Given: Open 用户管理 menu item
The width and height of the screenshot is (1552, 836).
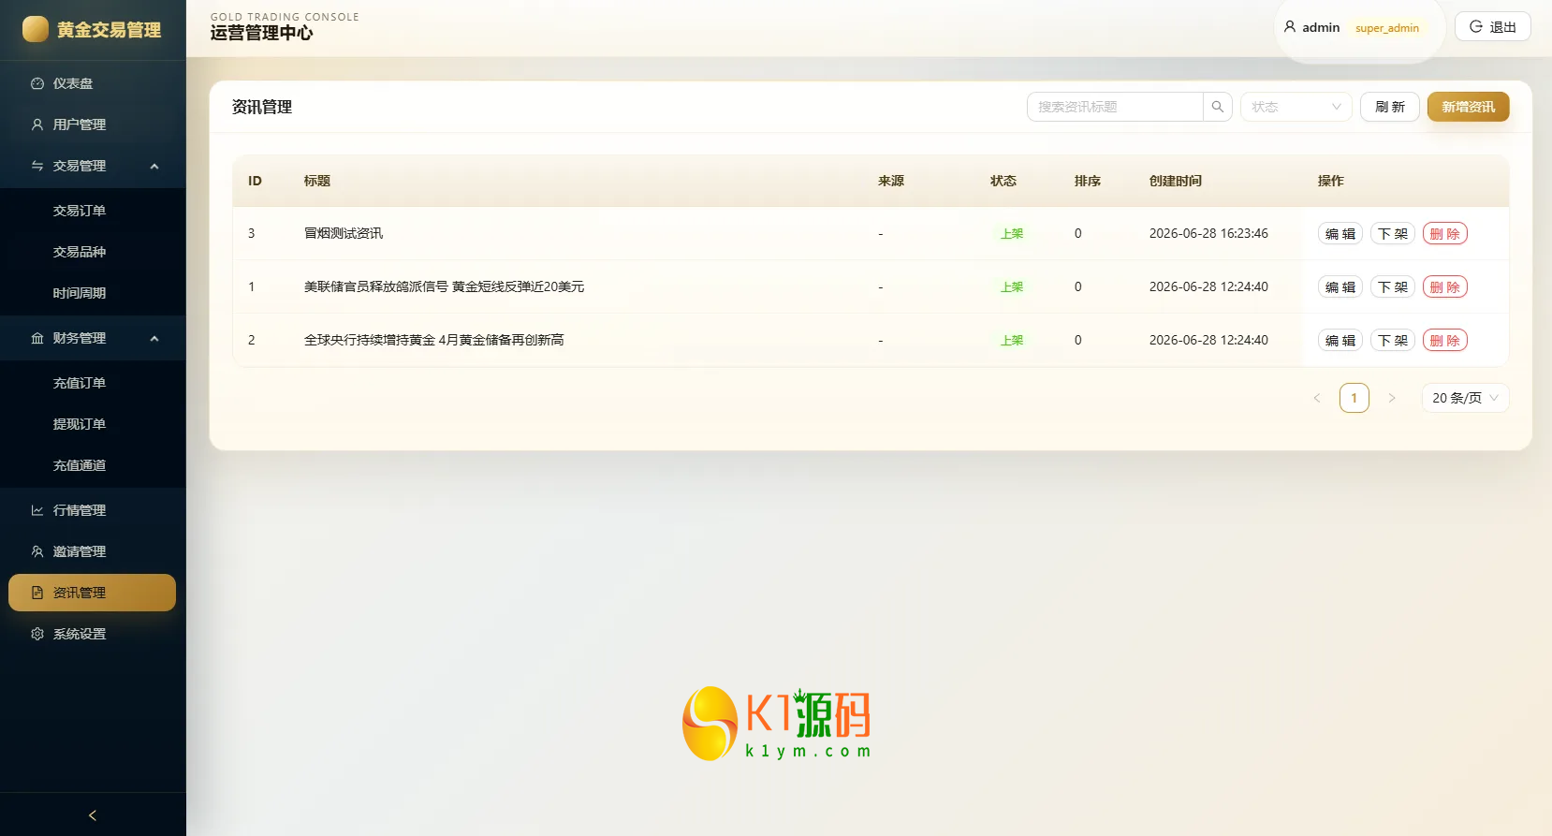Looking at the screenshot, I should point(93,125).
